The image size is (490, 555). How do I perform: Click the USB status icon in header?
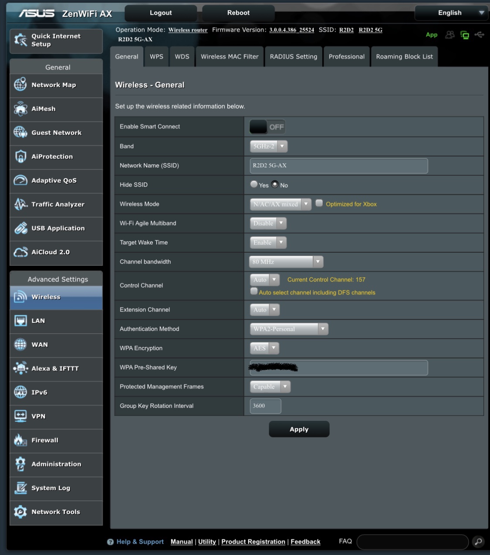[480, 34]
